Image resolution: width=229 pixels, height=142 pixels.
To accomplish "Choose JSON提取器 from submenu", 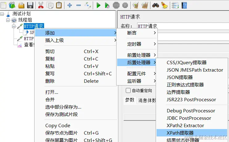I will pos(192,77).
